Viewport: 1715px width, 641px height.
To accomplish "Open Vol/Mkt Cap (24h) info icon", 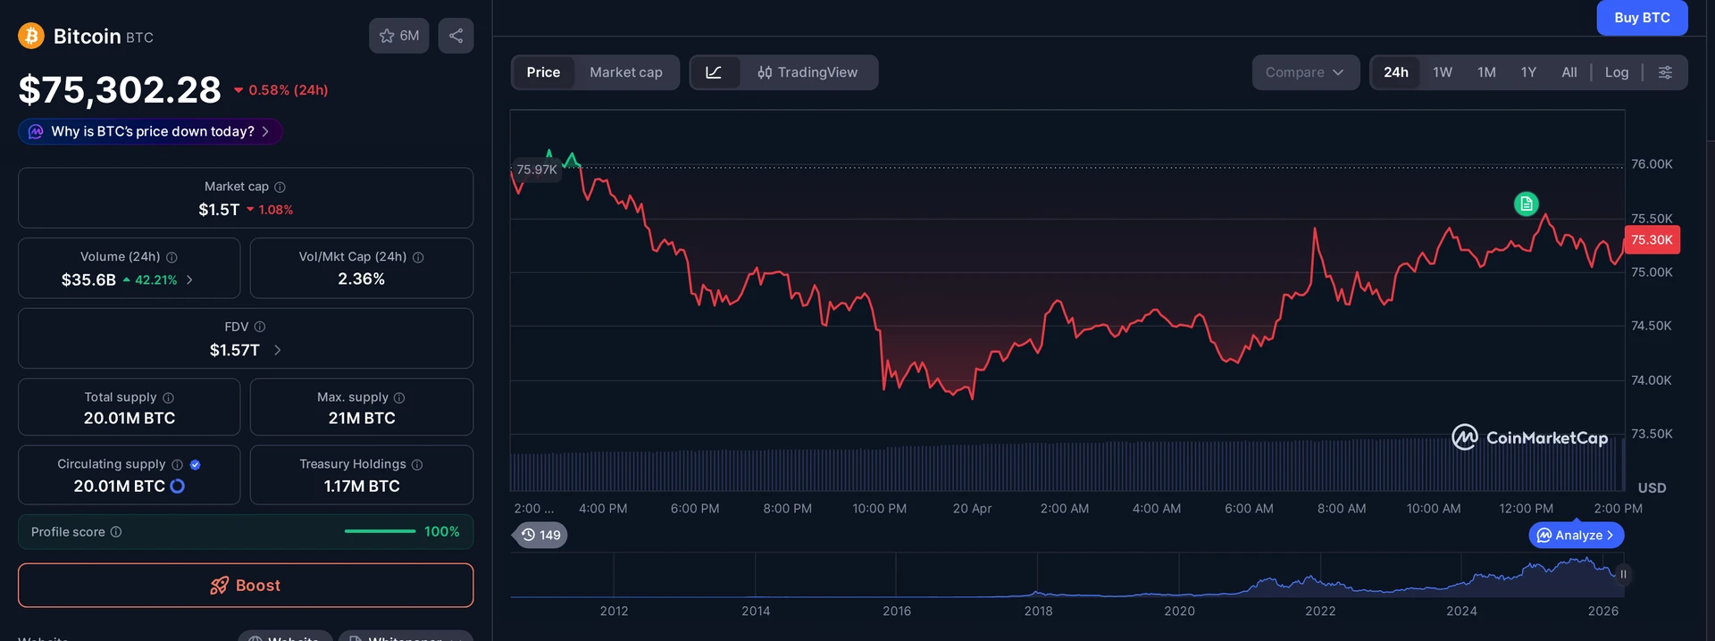I will point(418,257).
